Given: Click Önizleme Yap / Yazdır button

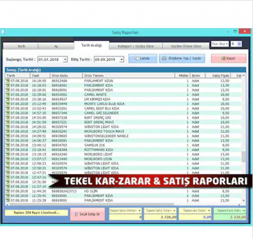Looking at the screenshot, I should click(182, 58).
